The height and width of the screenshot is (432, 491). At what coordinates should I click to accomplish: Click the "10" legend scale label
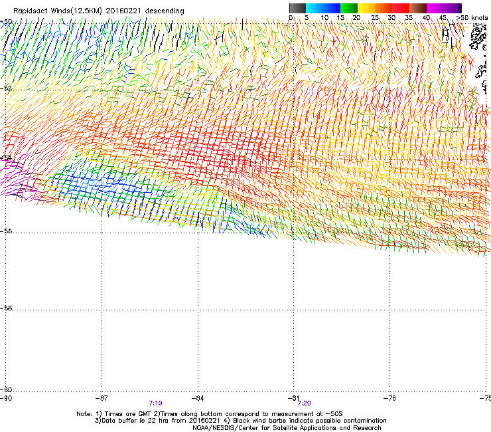coord(324,18)
